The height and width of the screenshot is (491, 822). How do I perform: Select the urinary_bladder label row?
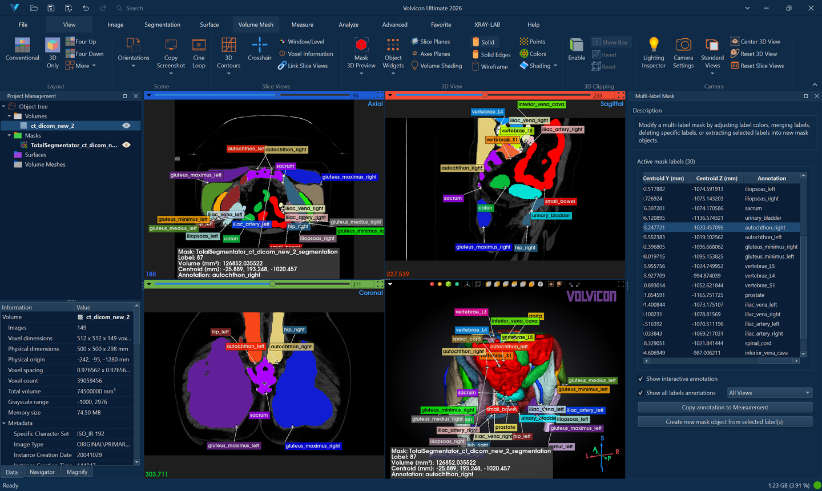point(722,218)
